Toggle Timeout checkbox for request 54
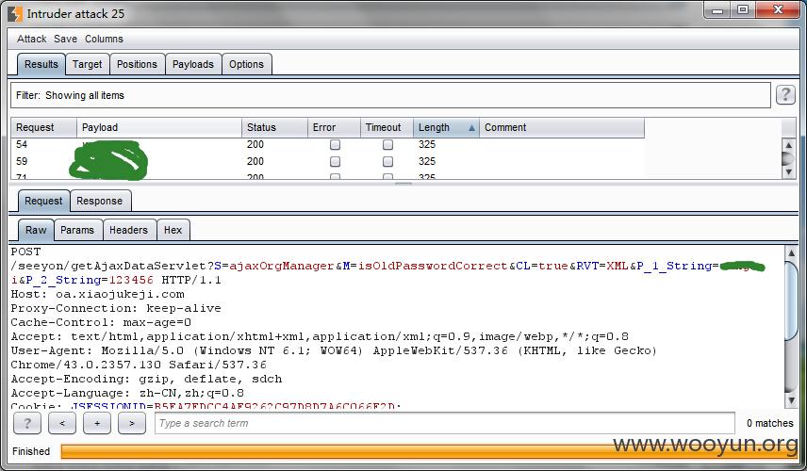Viewport: 807px width, 471px height. pyautogui.click(x=388, y=144)
